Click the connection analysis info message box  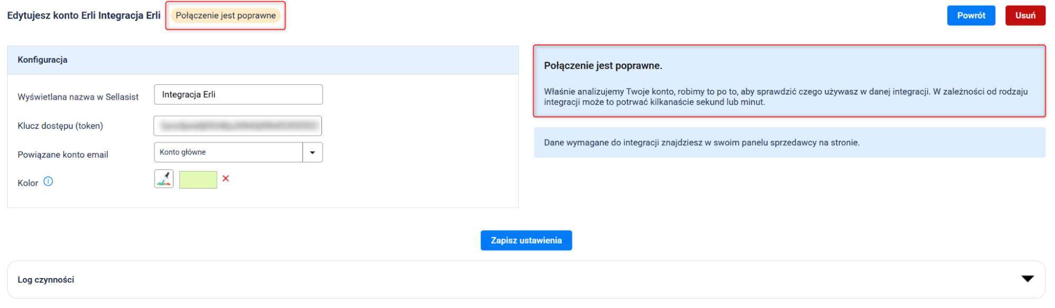(x=789, y=82)
